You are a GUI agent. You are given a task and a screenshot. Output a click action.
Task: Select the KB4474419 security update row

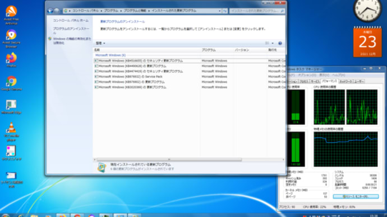pos(190,72)
